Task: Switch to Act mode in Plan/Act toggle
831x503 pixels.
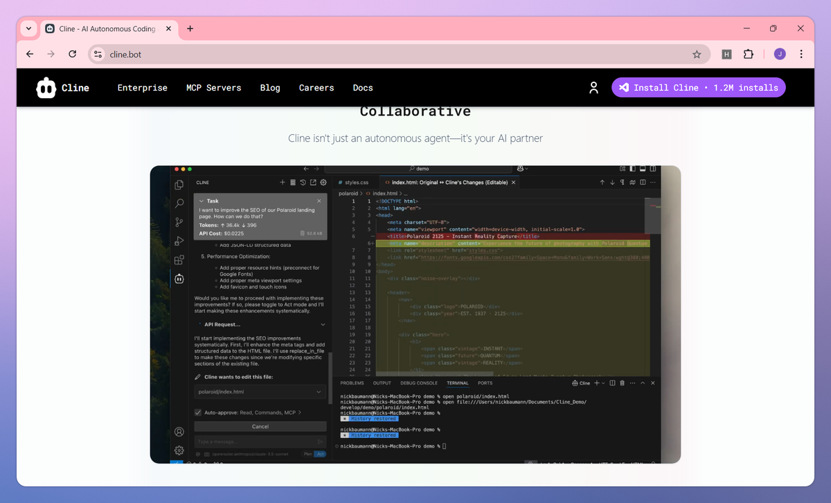Action: 319,454
